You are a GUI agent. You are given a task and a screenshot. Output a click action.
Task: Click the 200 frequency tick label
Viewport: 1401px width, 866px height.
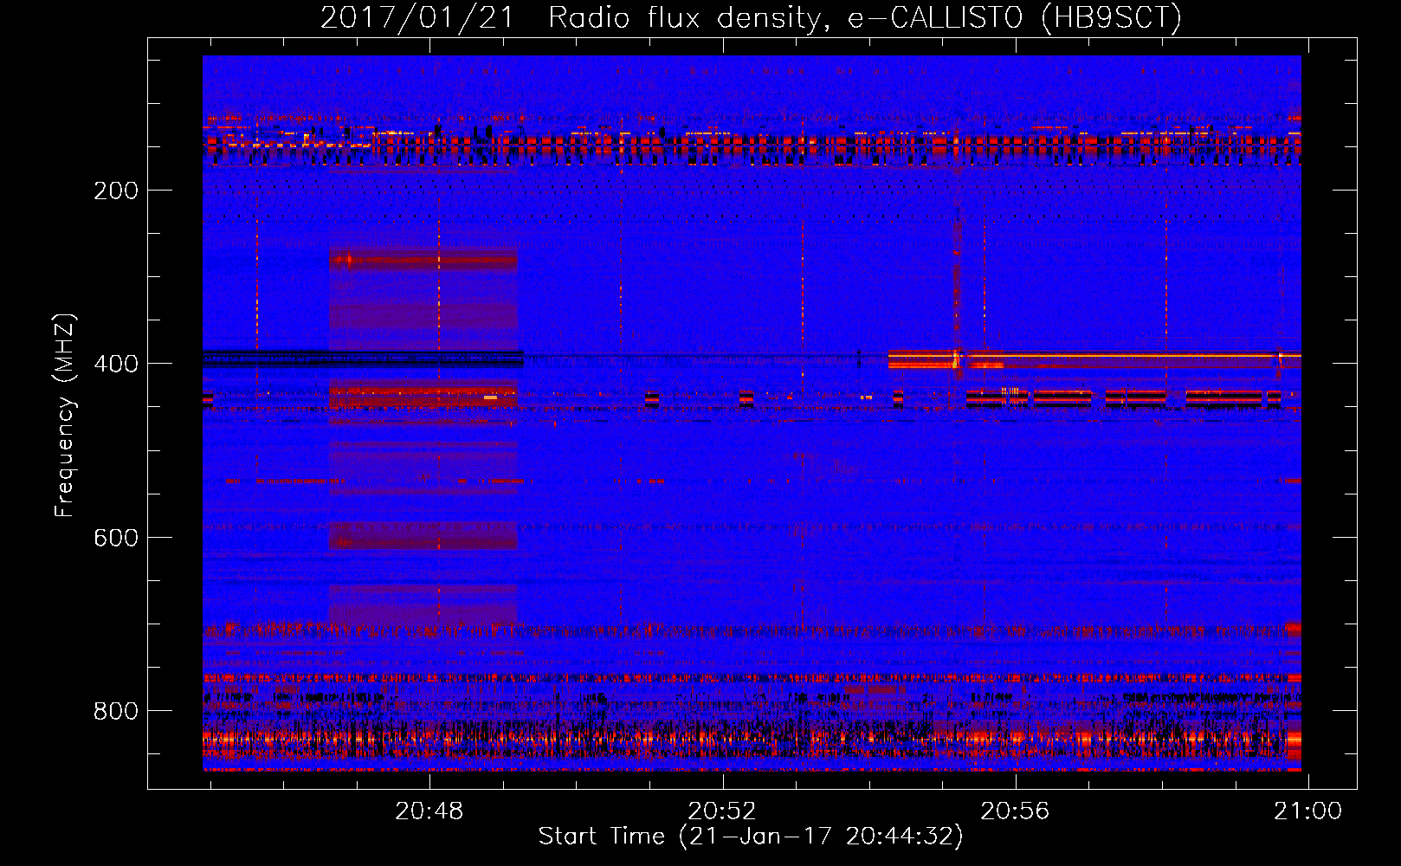coord(116,191)
